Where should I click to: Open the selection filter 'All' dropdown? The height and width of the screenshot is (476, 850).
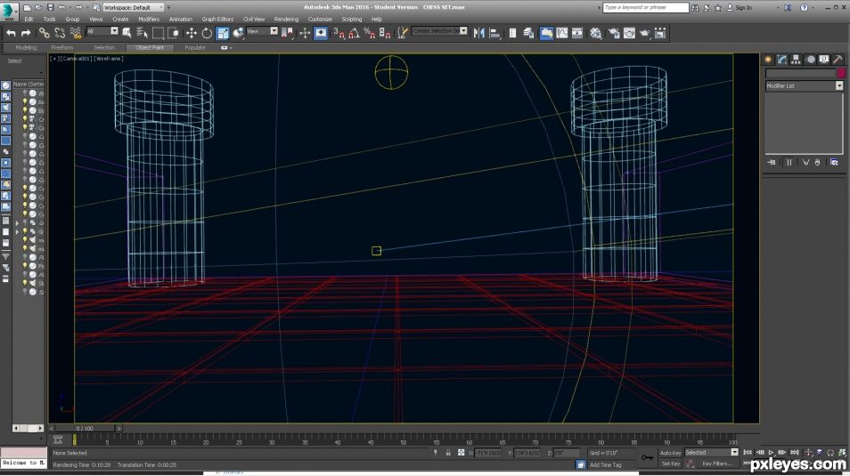(102, 31)
